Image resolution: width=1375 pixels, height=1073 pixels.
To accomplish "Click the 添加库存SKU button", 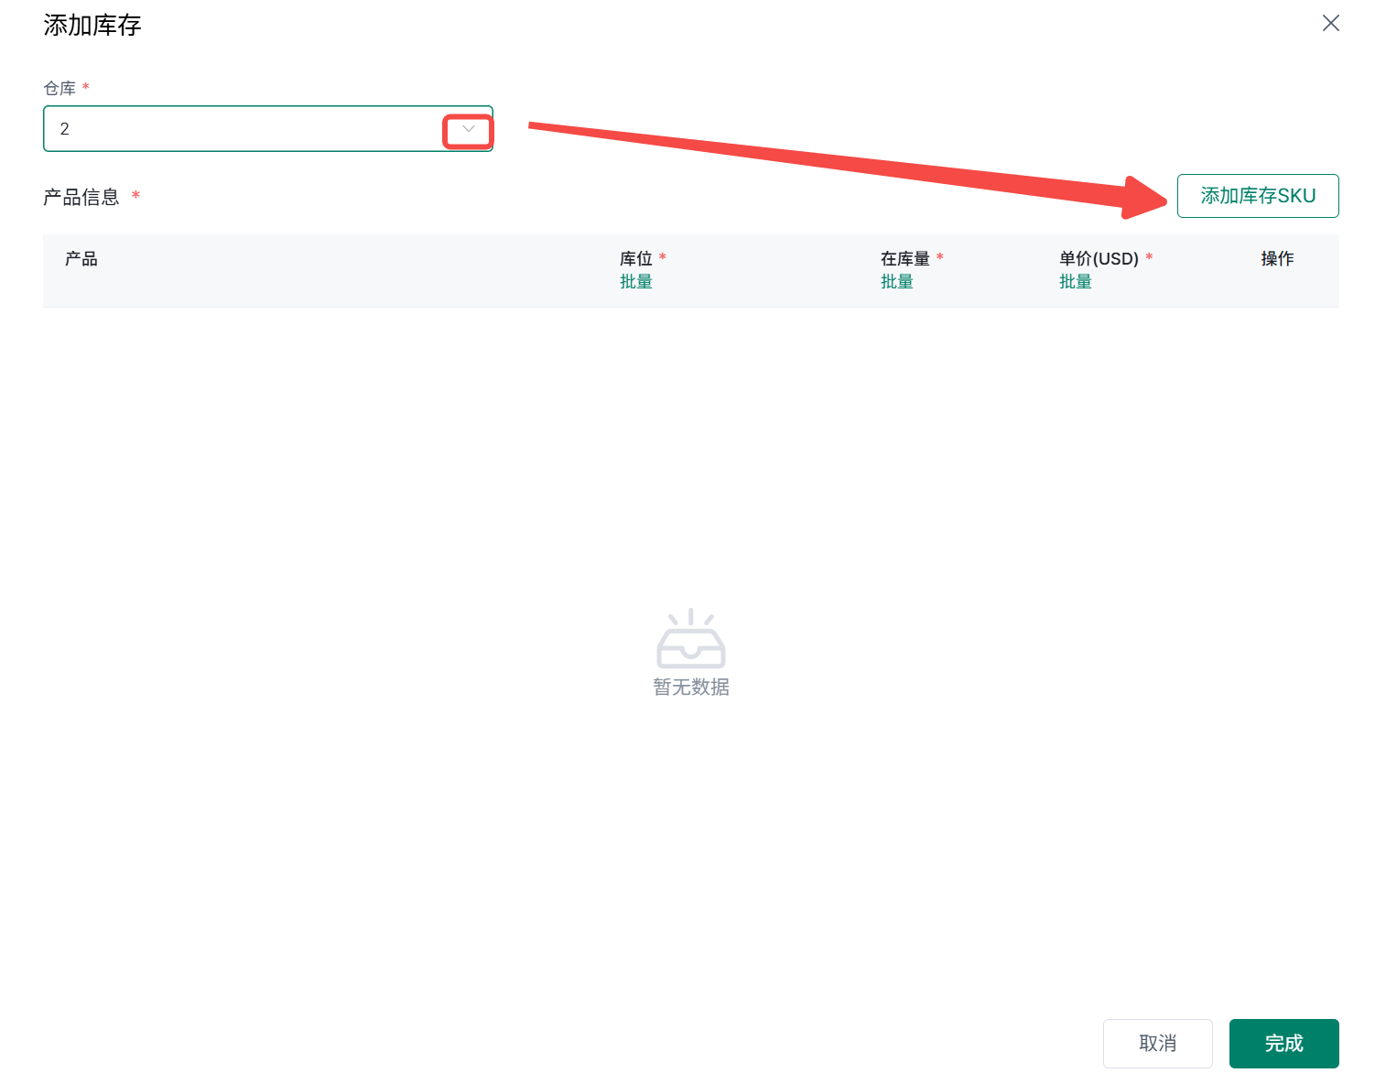I will (1258, 196).
